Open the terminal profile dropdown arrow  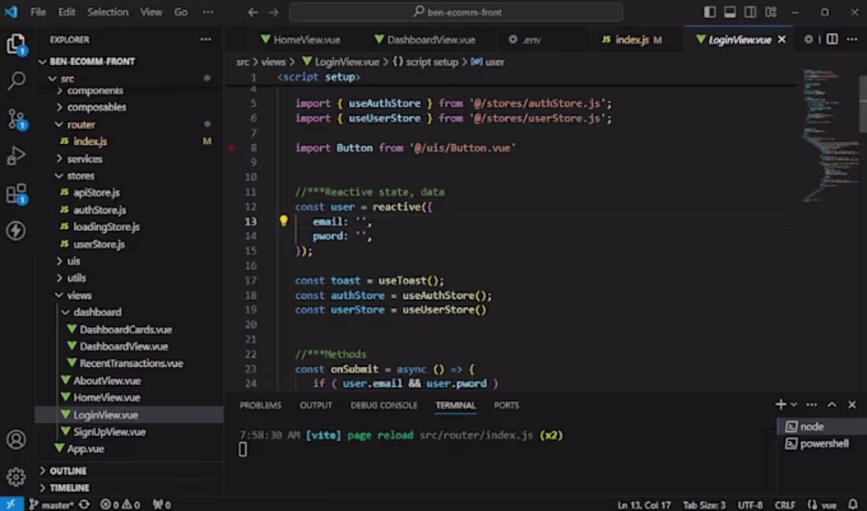(x=793, y=404)
